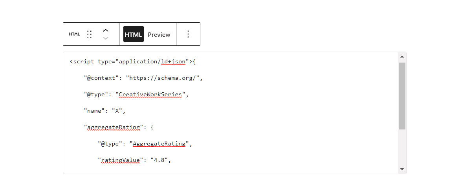This screenshot has width=449, height=194.
Task: Place cursor on the "name": "X" line
Action: point(104,111)
